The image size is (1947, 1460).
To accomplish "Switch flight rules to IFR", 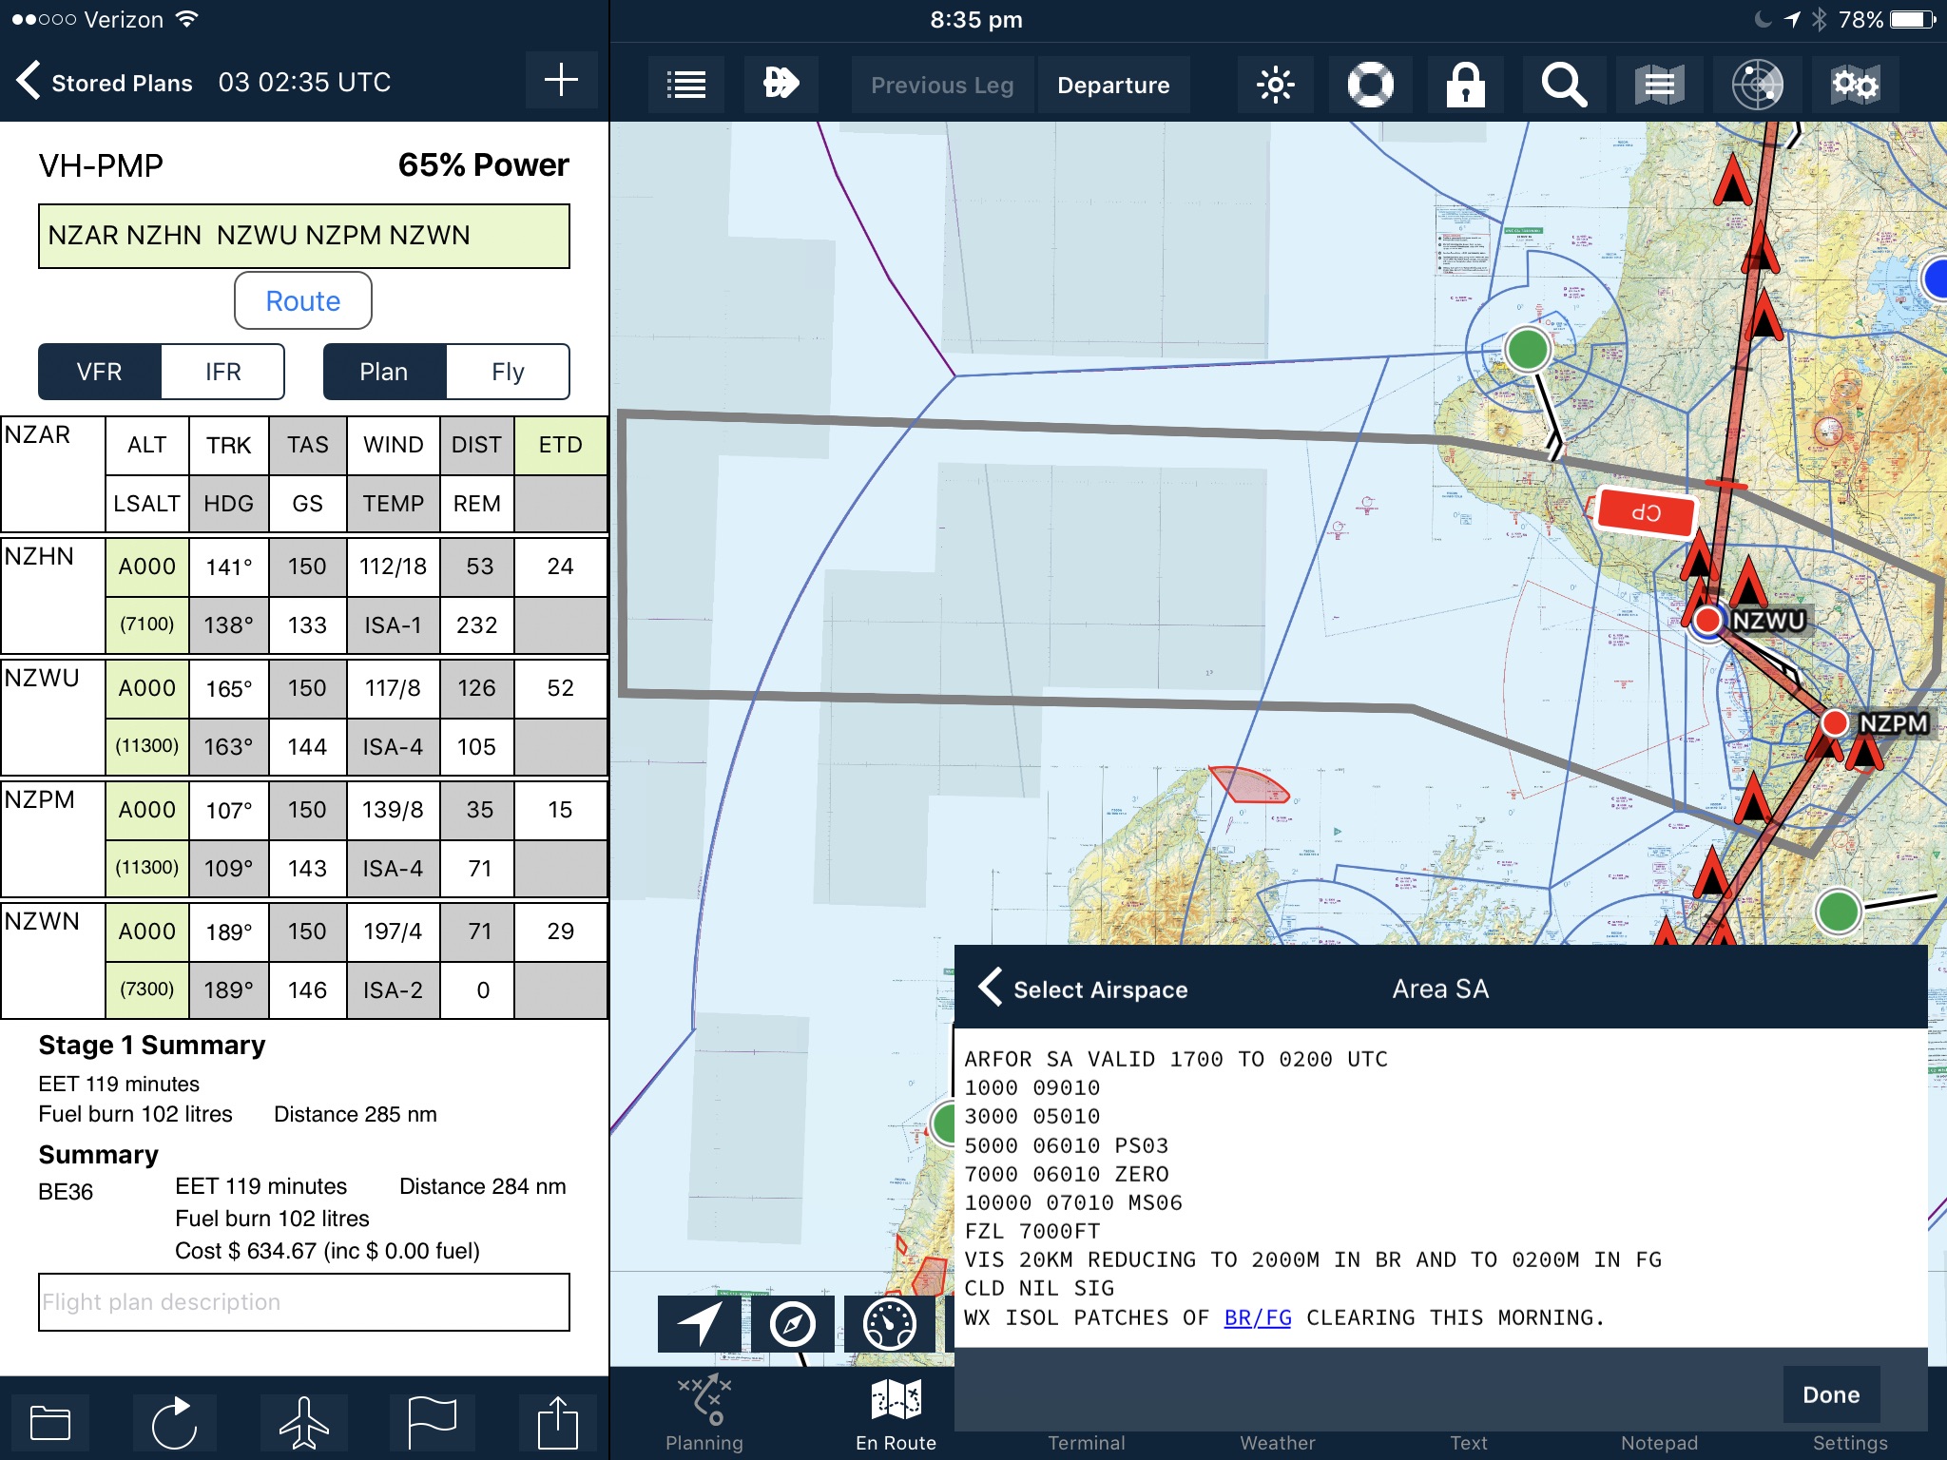I will coord(222,372).
